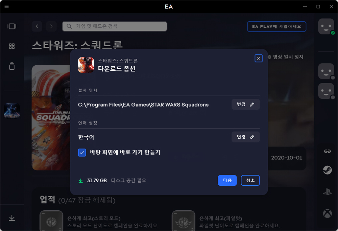Open the library collection icon in the sidebar
This screenshot has height=231, width=338.
[x=12, y=66]
